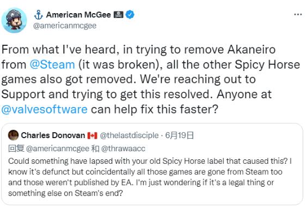Open the @americanmcgee handle under the name

pyautogui.click(x=65, y=26)
